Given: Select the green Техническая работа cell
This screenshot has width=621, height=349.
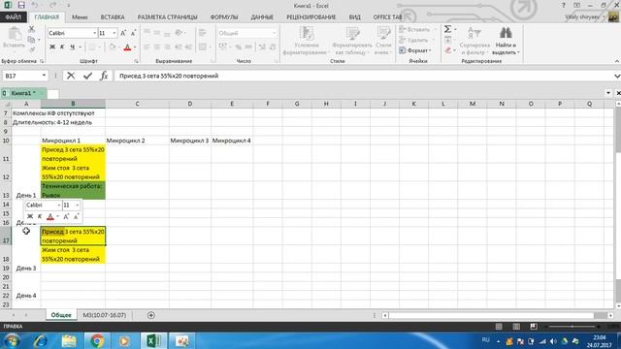Looking at the screenshot, I should (x=73, y=190).
